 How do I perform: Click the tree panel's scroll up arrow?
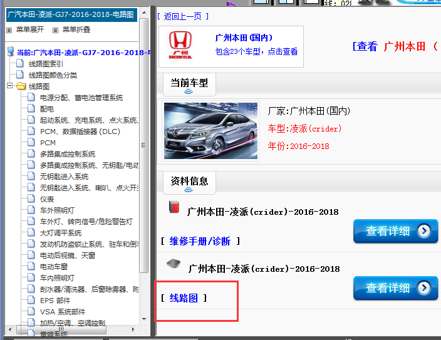[x=144, y=13]
